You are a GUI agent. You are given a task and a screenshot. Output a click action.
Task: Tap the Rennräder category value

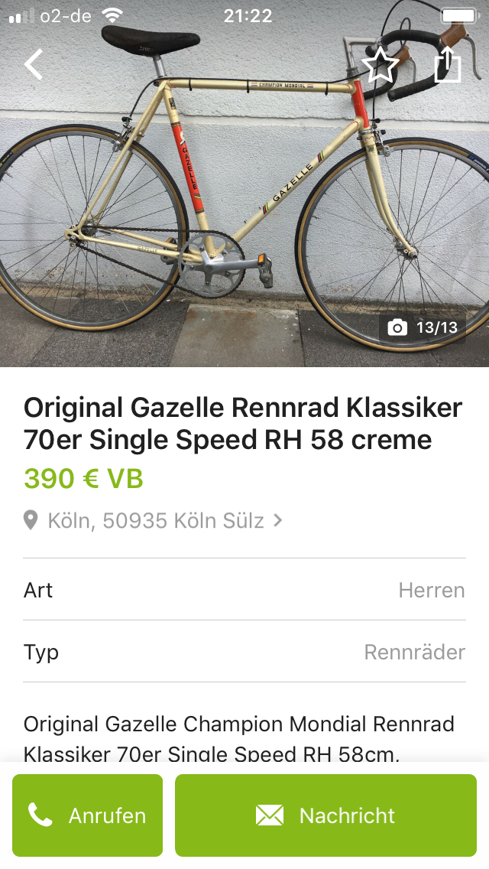pos(415,653)
